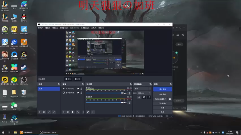Open virtual camera settings gear icon
This screenshot has width=241, height=135.
[170, 99]
